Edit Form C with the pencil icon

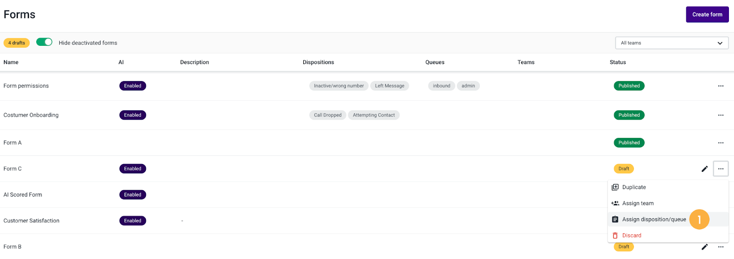pyautogui.click(x=705, y=169)
